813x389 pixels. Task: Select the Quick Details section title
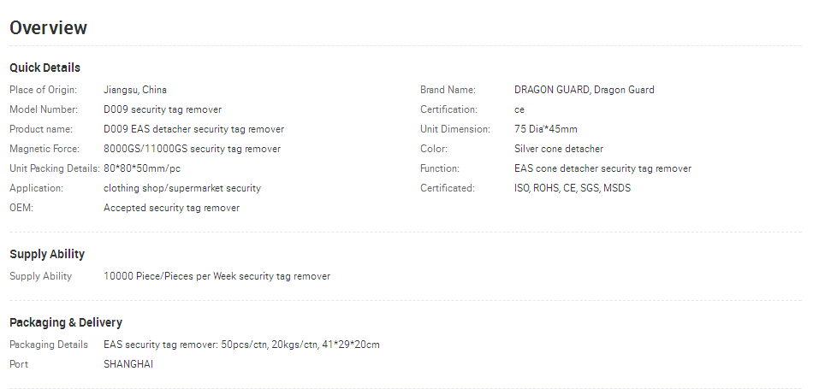[45, 68]
